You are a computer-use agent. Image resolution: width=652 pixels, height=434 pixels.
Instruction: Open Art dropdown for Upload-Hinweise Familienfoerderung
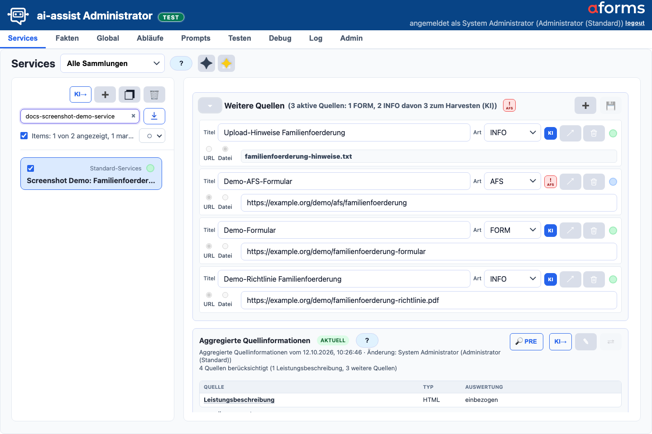tap(513, 132)
